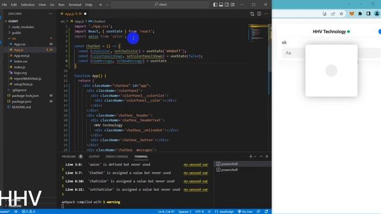381x214 pixels.
Task: Open the Run menu
Action: pos(61,4)
